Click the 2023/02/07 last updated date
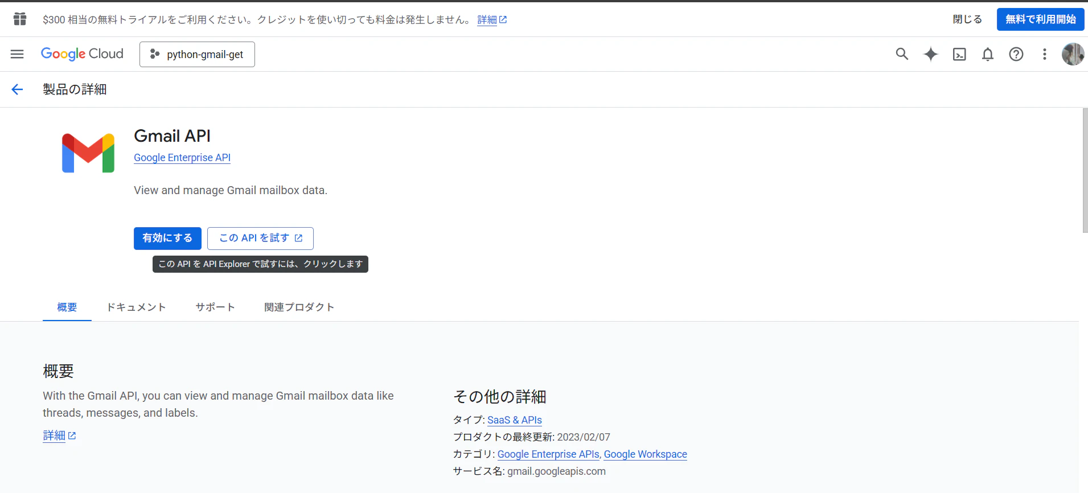This screenshot has width=1088, height=493. point(584,437)
